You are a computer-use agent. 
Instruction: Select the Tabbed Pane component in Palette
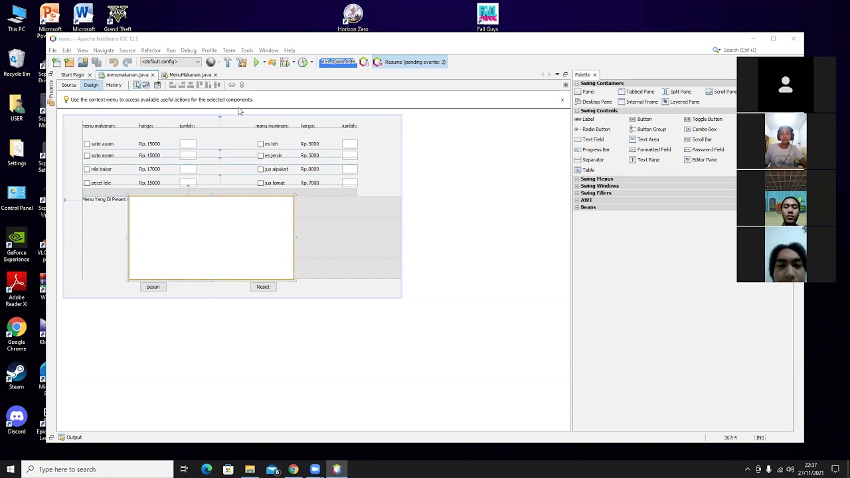tap(636, 92)
